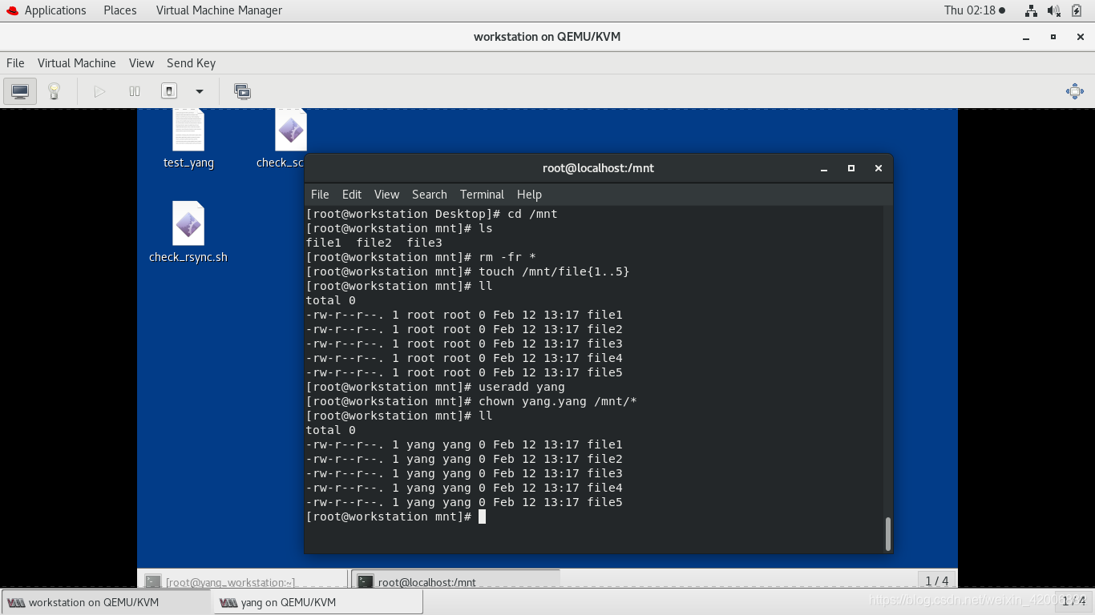Minimize the root@localhost terminal window
Screen dimensions: 1095x615
824,168
